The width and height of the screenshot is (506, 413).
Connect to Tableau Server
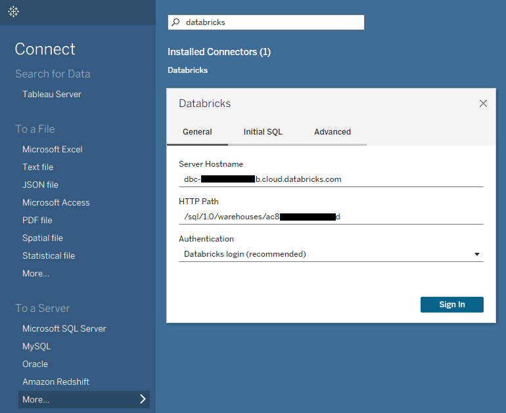point(52,94)
